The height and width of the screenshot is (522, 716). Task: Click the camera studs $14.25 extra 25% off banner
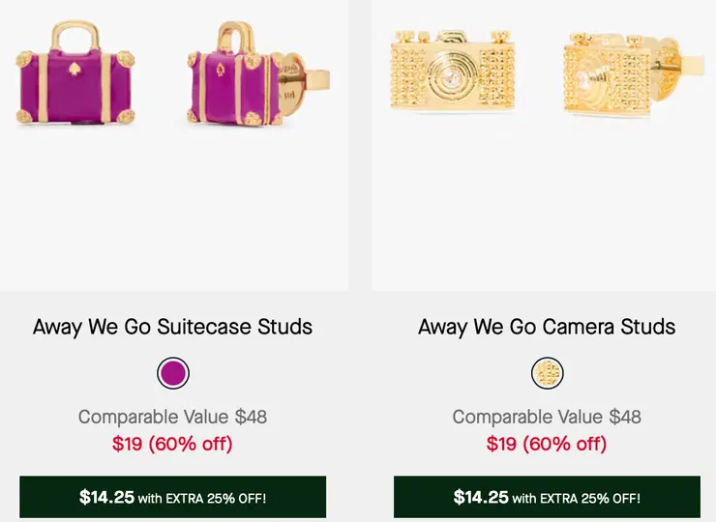point(547,498)
